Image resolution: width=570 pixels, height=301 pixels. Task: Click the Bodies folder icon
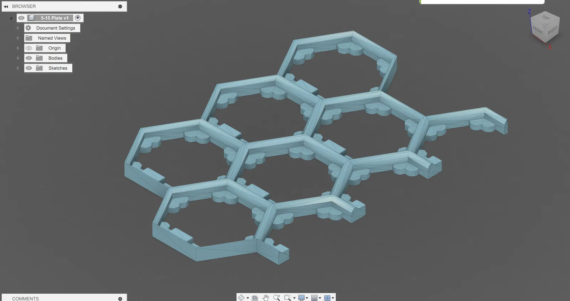(39, 58)
